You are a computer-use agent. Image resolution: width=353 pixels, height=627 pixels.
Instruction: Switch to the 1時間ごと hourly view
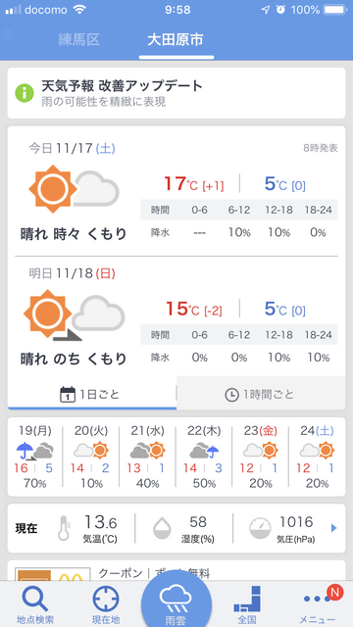pos(261,395)
